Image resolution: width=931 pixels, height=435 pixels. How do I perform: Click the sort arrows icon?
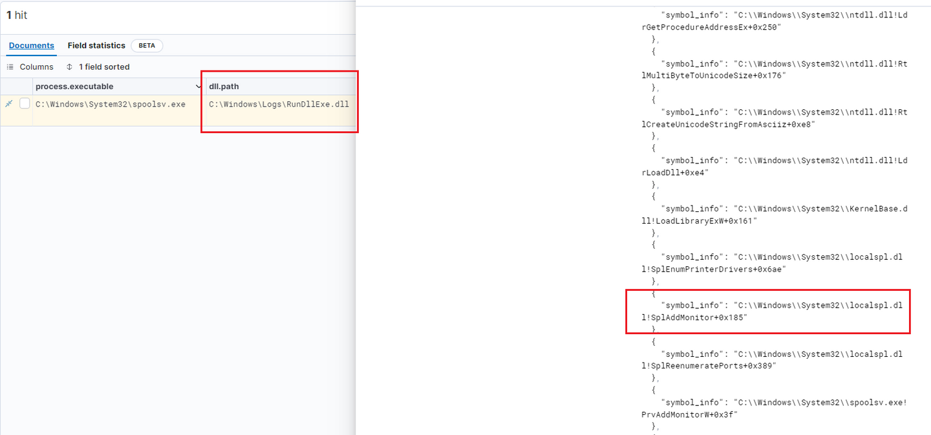(70, 67)
